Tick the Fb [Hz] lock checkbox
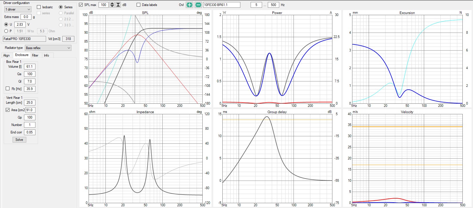The height and width of the screenshot is (208, 473). [x=8, y=89]
